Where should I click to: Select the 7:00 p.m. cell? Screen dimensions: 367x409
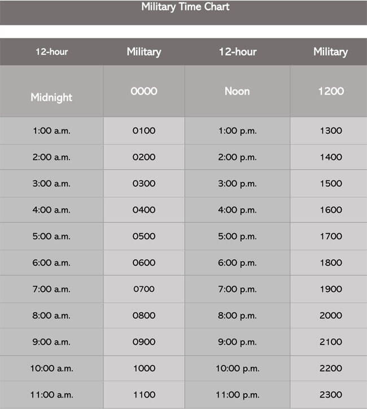point(237,289)
